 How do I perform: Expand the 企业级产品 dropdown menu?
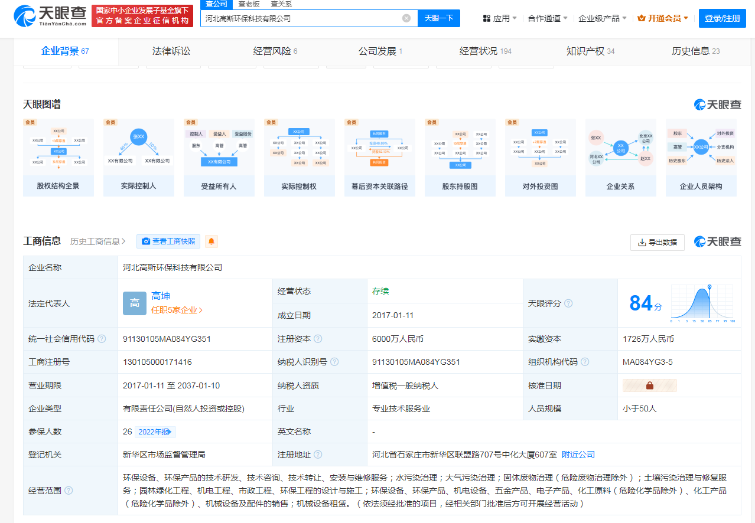tap(603, 18)
